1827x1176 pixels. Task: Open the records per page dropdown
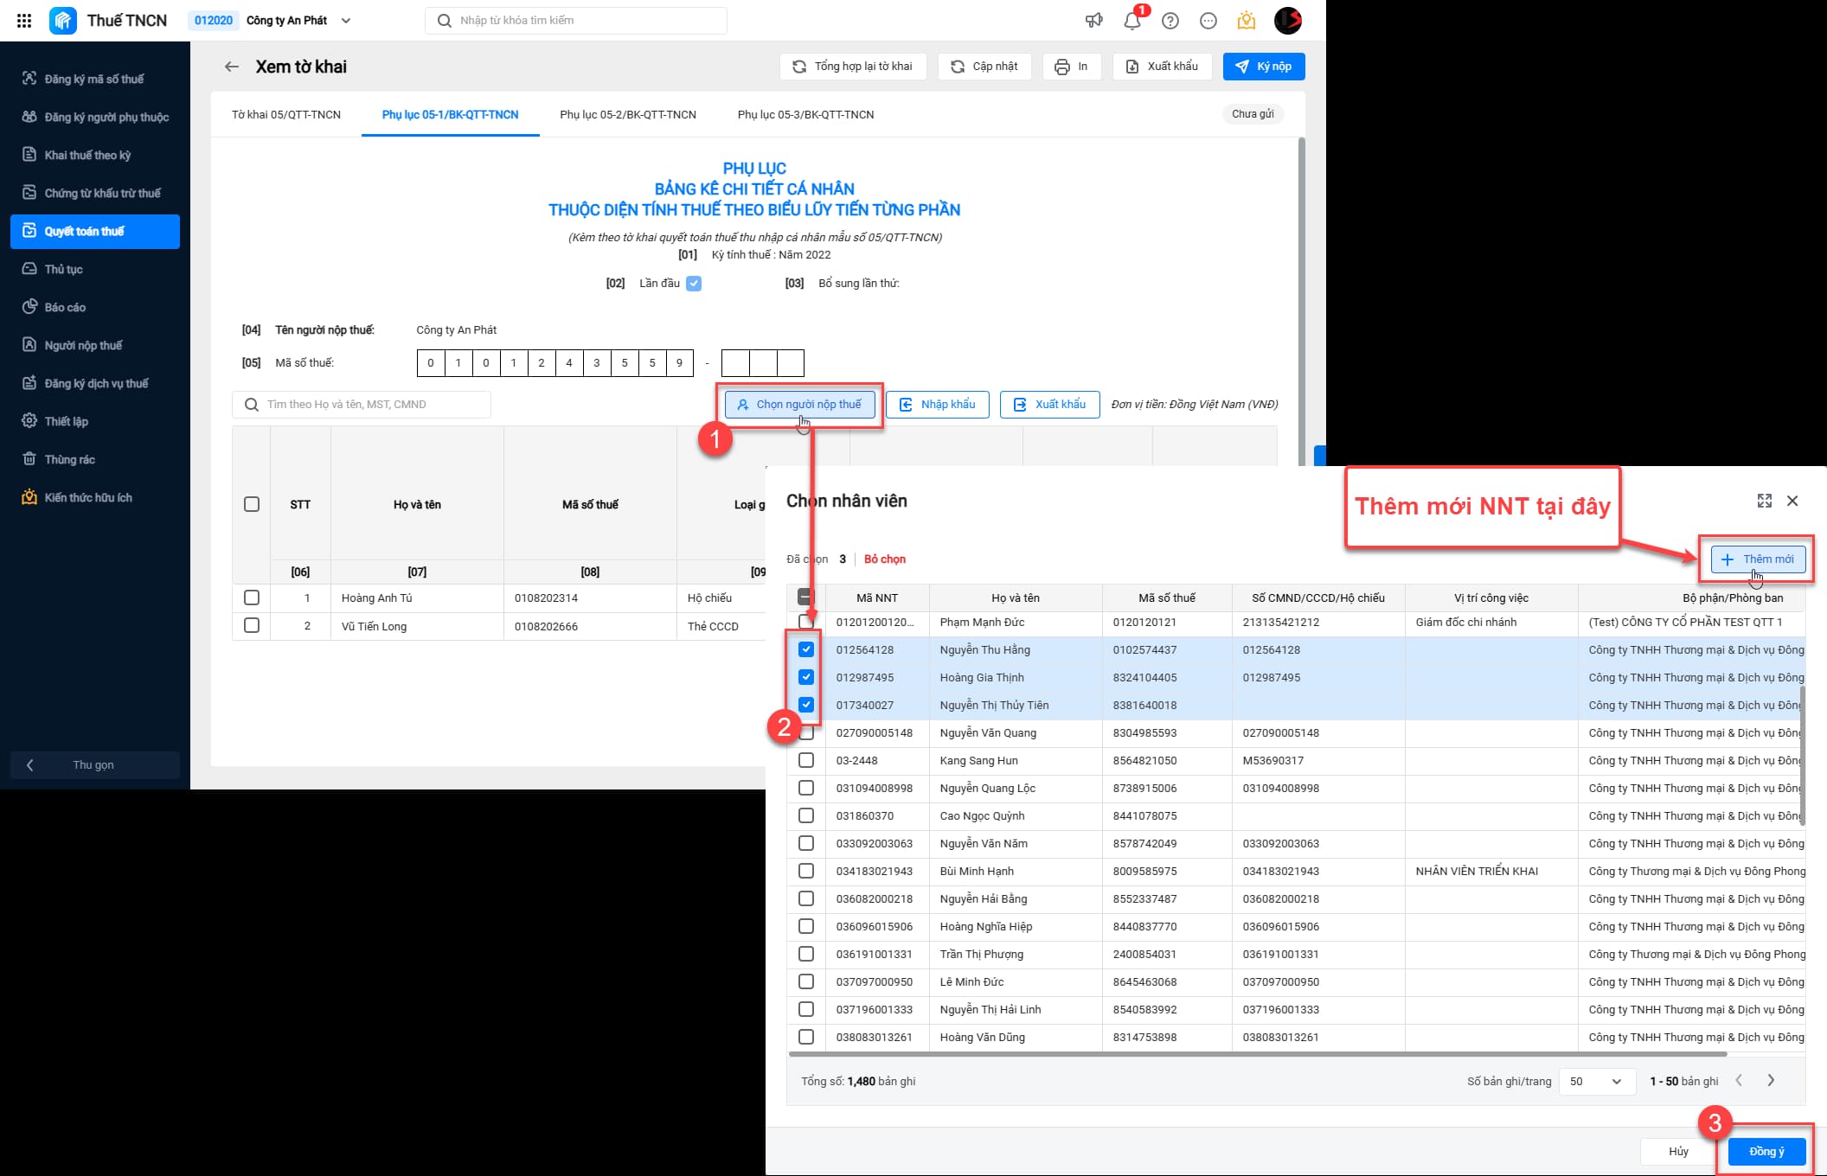1597,1081
